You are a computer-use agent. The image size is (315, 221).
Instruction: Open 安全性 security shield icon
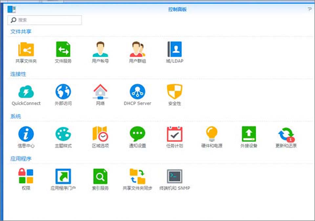point(175,92)
